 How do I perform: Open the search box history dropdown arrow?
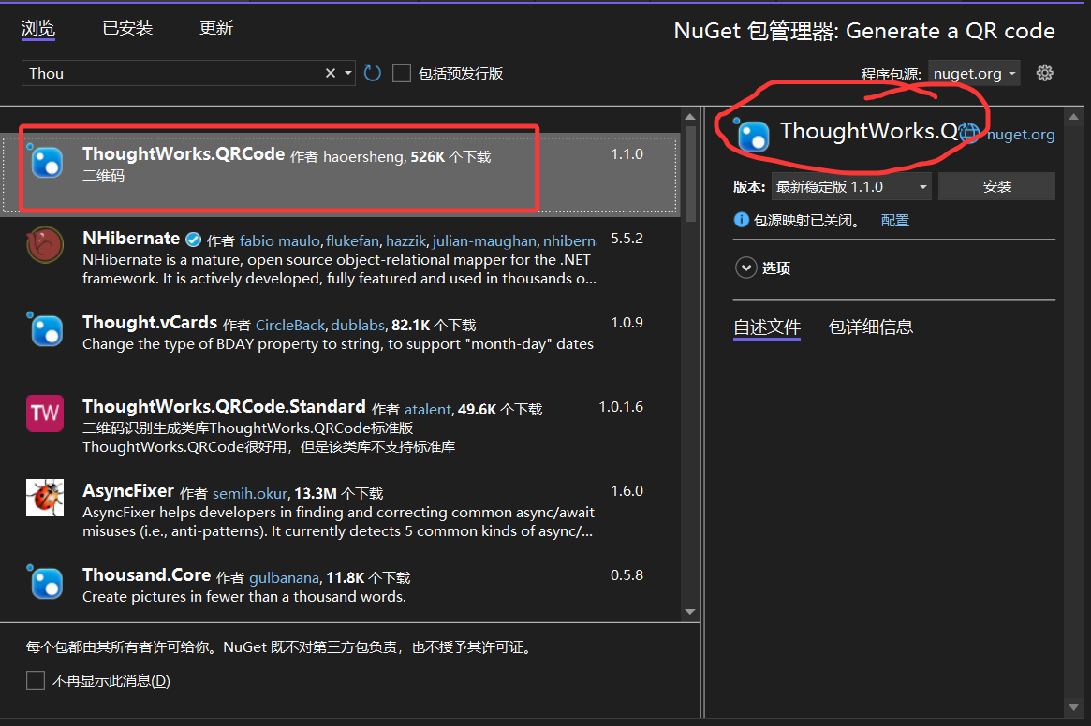(347, 73)
